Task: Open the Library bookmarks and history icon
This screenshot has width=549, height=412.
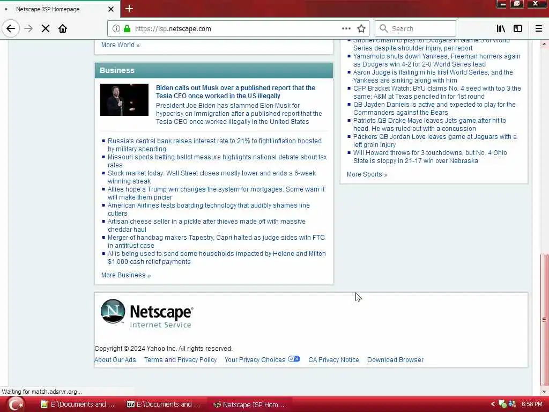Action: (501, 29)
